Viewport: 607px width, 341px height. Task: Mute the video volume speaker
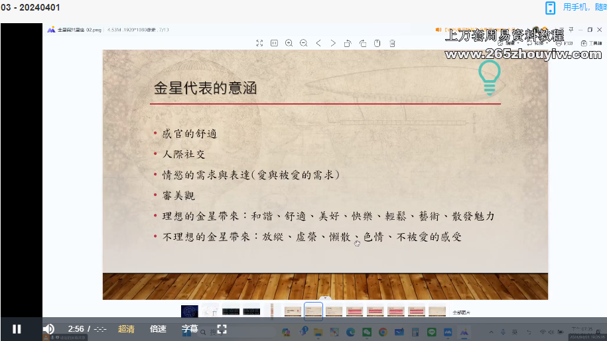click(x=48, y=328)
